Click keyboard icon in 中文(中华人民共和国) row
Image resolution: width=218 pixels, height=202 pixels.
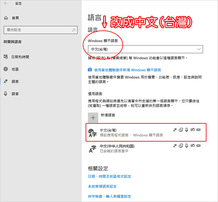(198, 145)
